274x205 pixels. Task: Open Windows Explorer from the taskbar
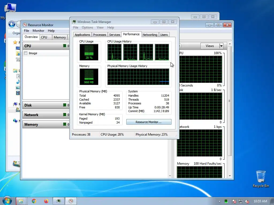click(x=21, y=201)
